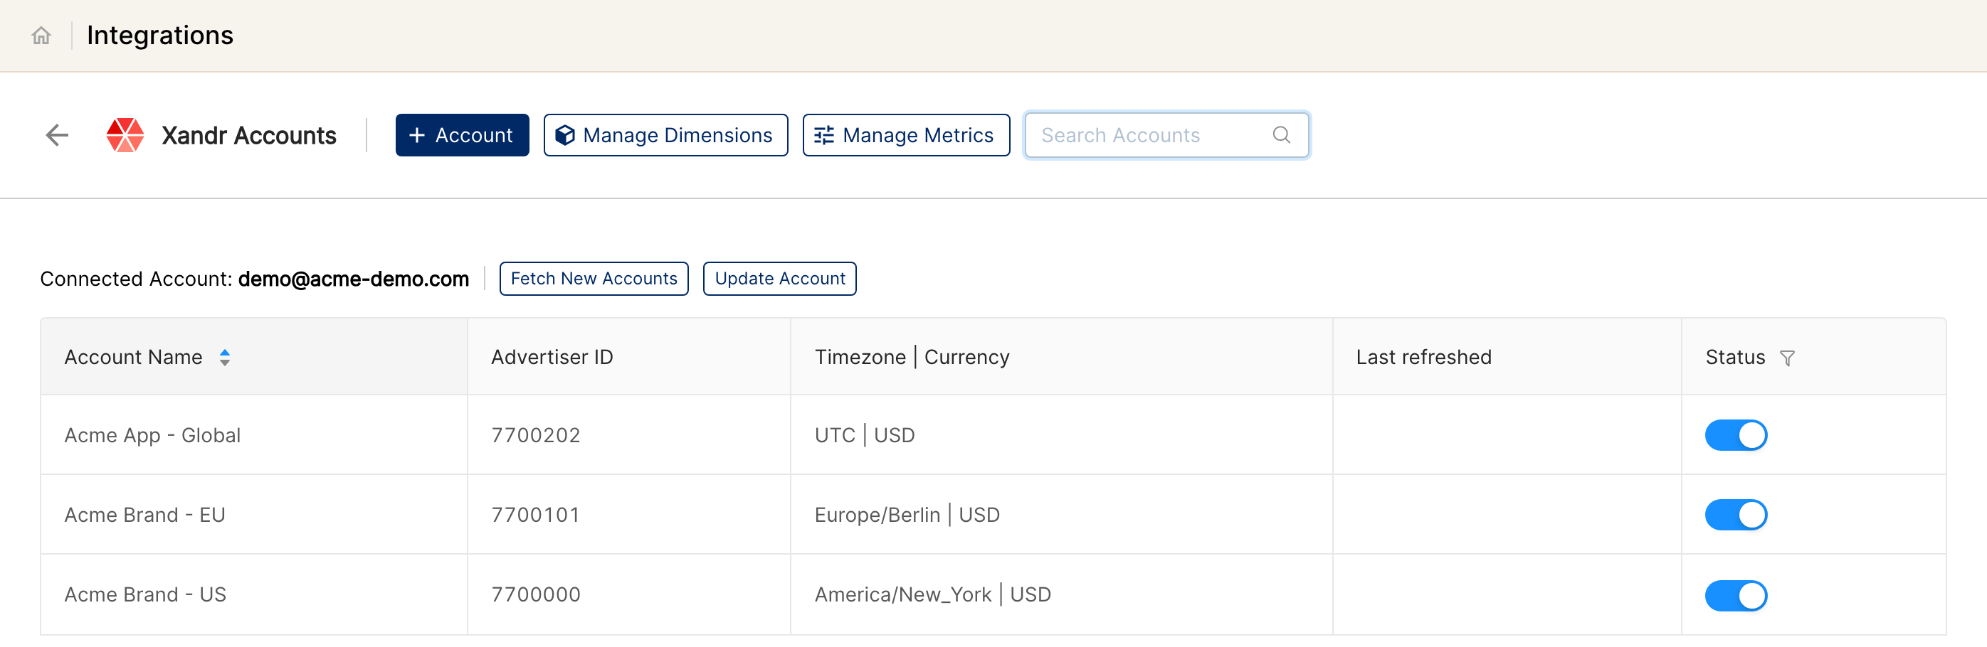Click Update Account button

[780, 279]
